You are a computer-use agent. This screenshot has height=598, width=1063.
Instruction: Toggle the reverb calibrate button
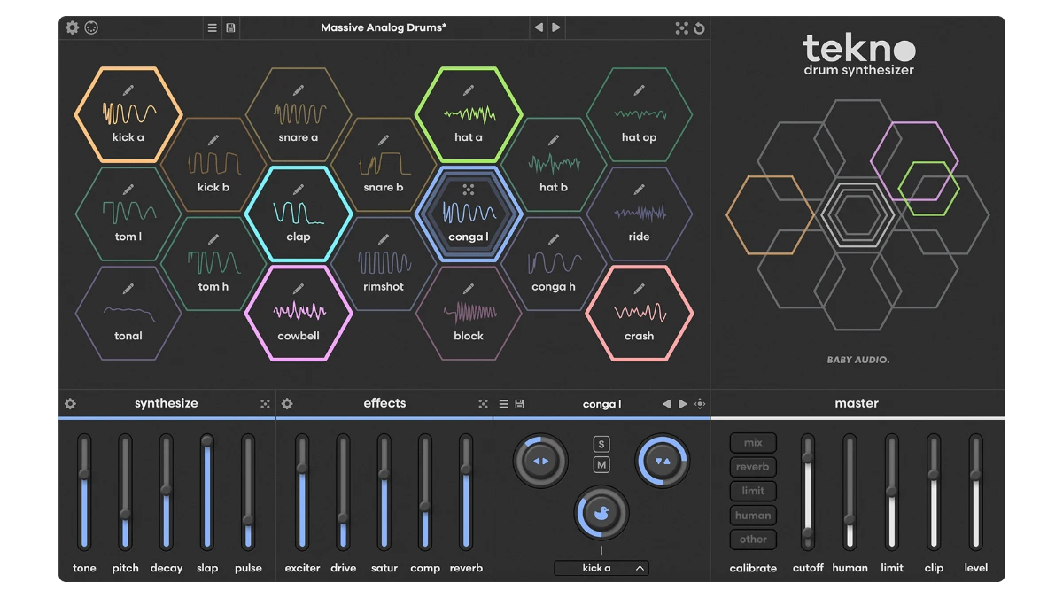coord(753,467)
